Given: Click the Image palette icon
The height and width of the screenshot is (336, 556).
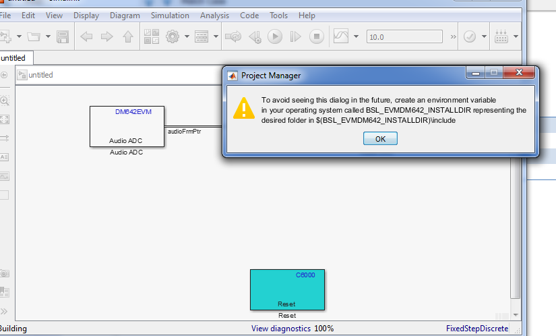Looking at the screenshot, I should [x=4, y=176].
